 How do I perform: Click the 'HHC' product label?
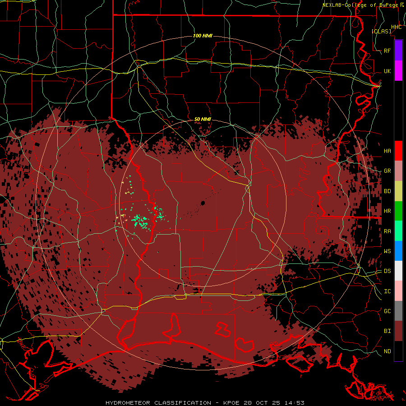click(396, 27)
